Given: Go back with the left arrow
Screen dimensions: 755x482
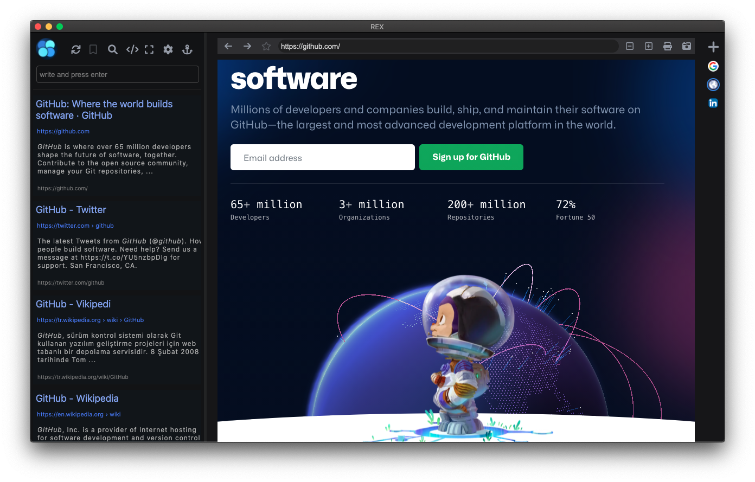Looking at the screenshot, I should (228, 46).
